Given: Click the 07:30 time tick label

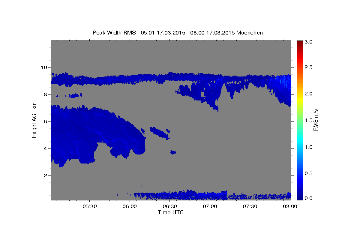Looking at the screenshot, I should pyautogui.click(x=250, y=206).
